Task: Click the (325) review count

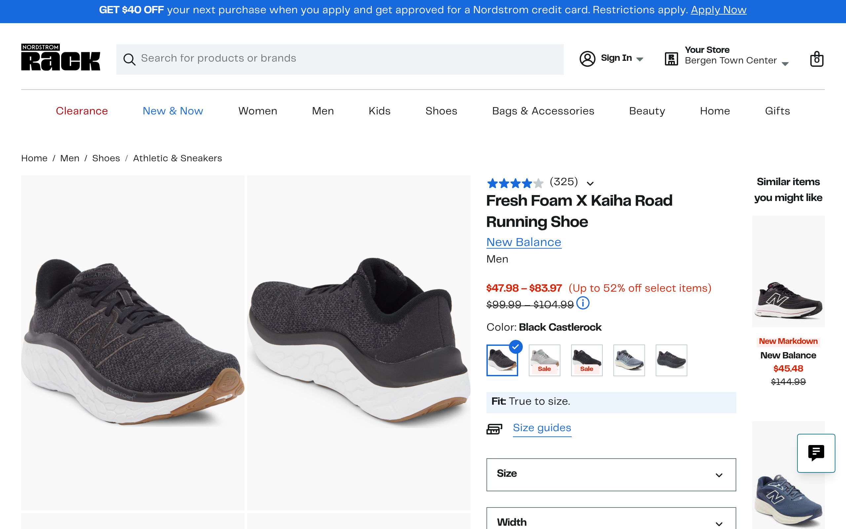Action: tap(563, 182)
